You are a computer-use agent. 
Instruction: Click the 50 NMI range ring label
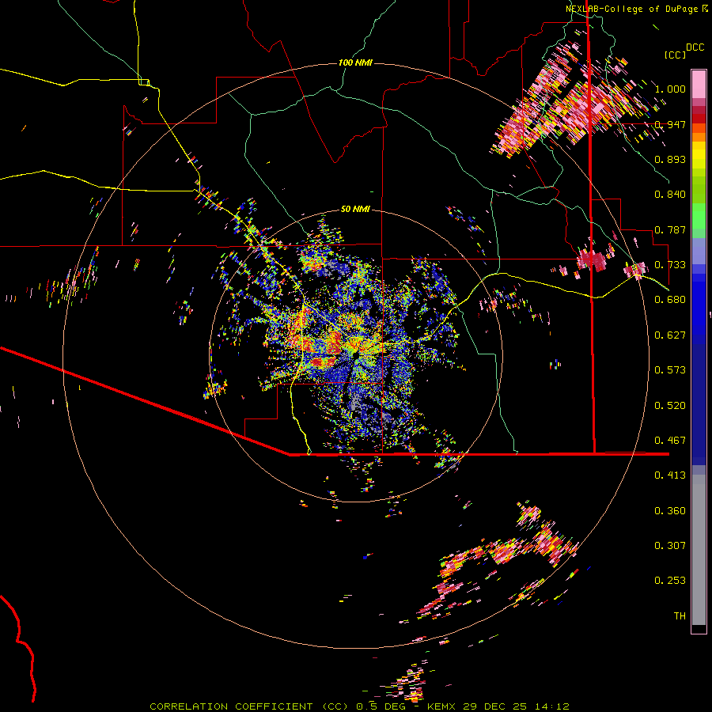(355, 209)
